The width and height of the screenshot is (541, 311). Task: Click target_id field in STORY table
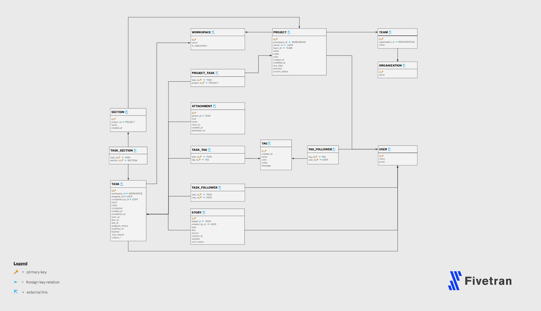tap(196, 221)
